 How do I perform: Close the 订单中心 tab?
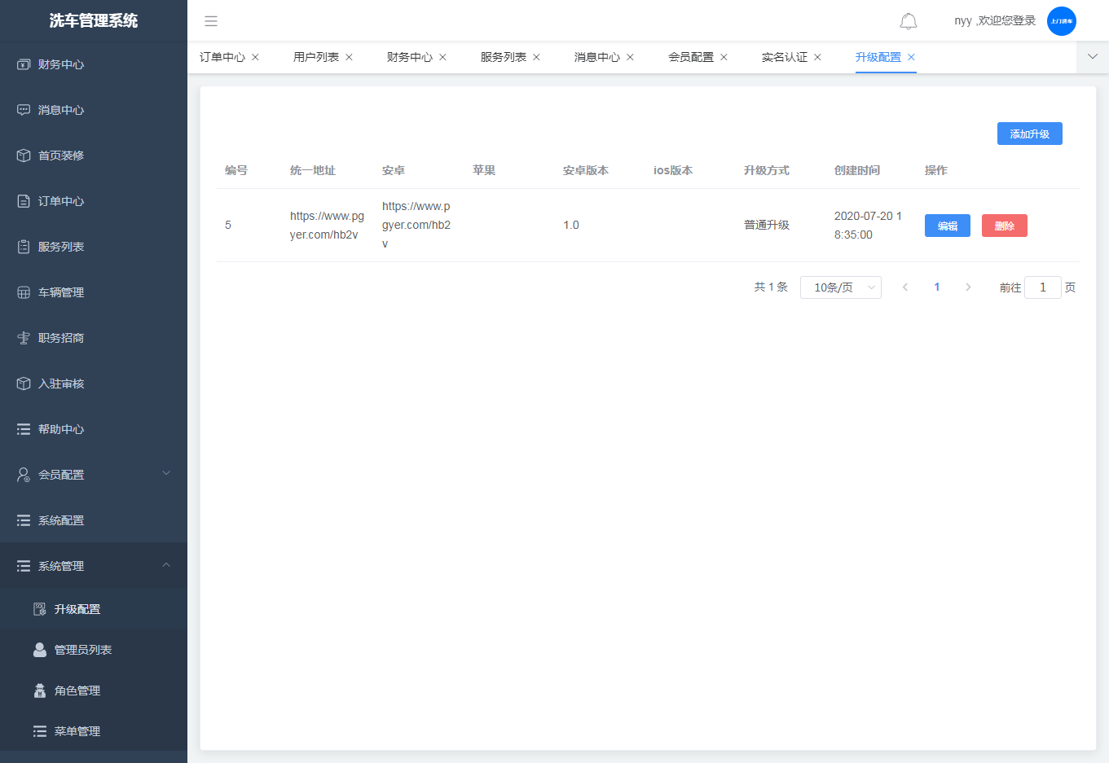point(255,57)
